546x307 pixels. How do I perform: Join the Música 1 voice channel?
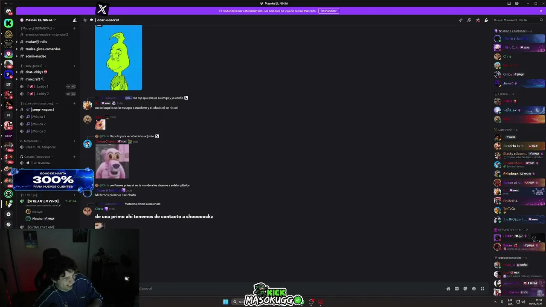click(46, 117)
